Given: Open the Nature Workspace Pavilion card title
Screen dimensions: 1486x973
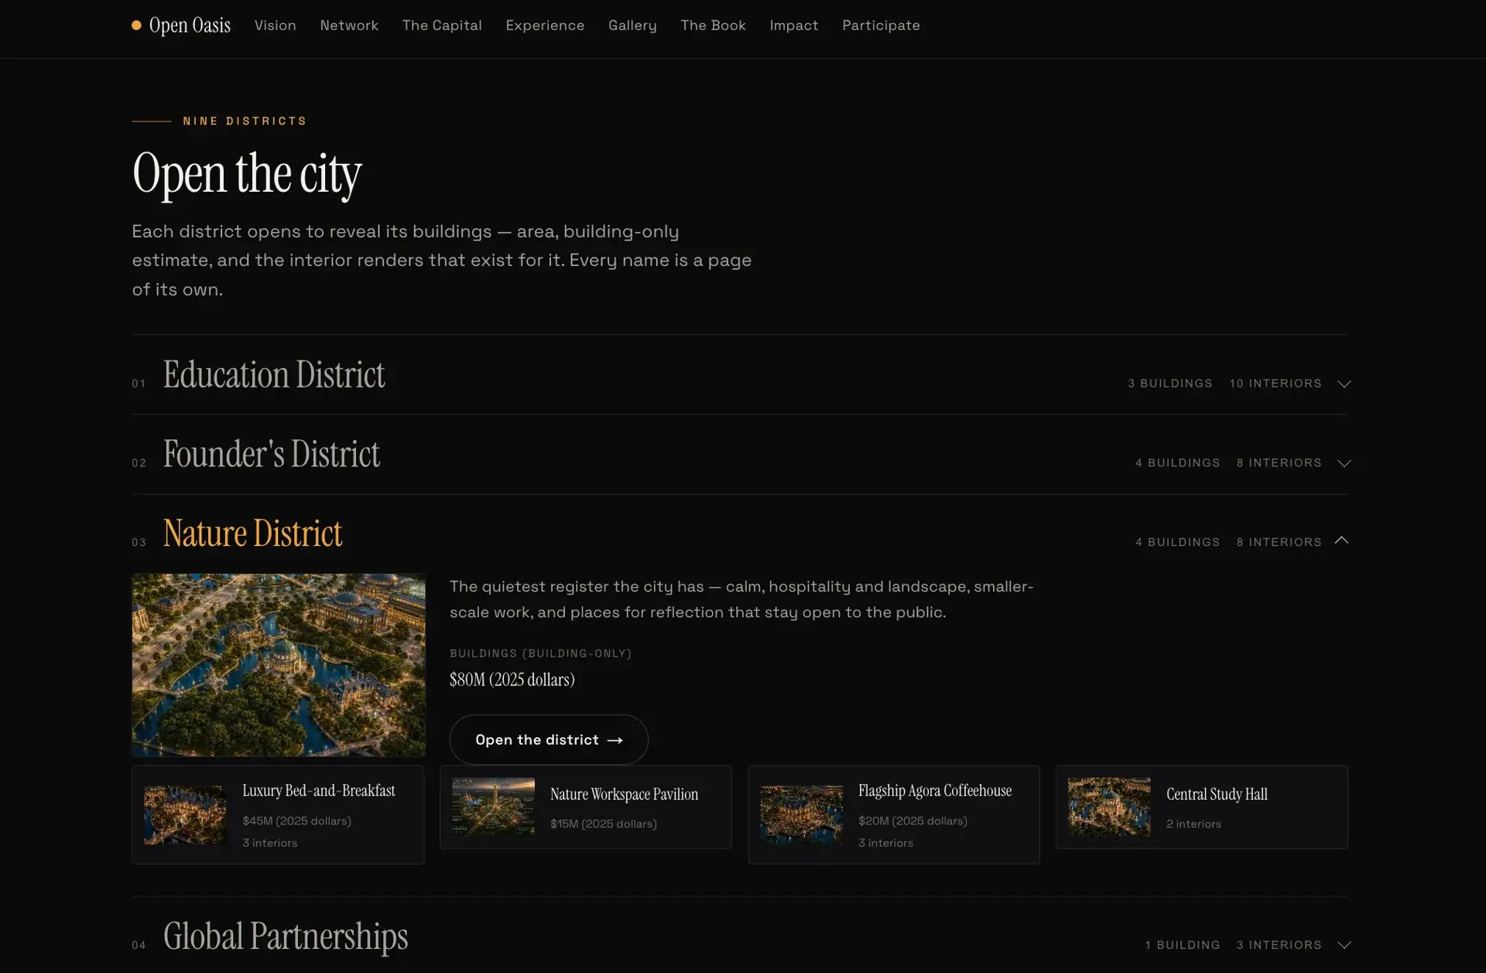Looking at the screenshot, I should coord(625,794).
